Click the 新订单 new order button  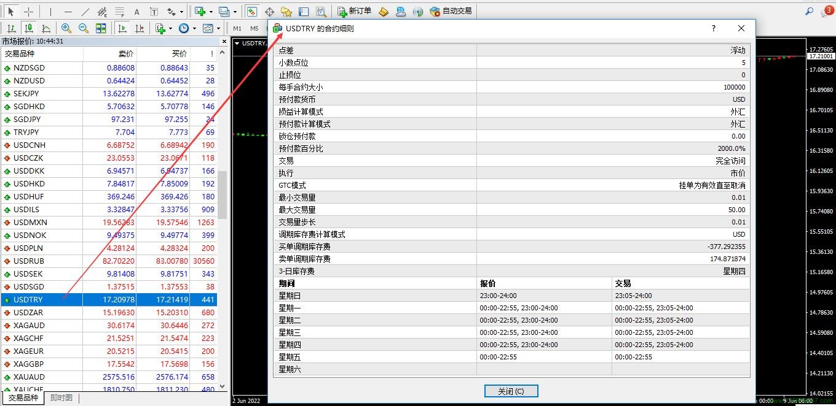pos(355,11)
